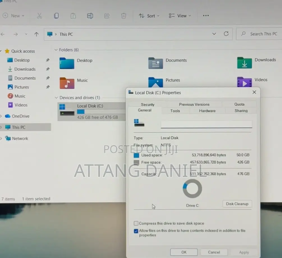Go up one level with up arrow

tap(36, 34)
